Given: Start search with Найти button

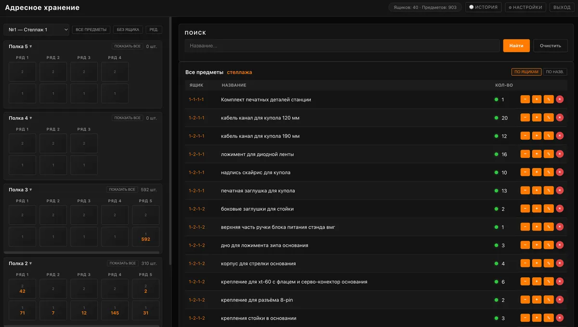Looking at the screenshot, I should click(x=516, y=46).
